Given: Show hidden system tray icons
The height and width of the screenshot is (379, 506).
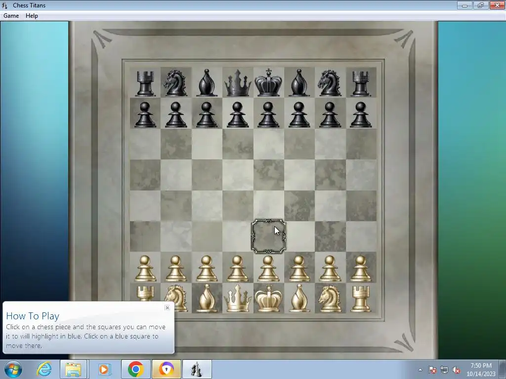Looking at the screenshot, I should click(x=420, y=370).
